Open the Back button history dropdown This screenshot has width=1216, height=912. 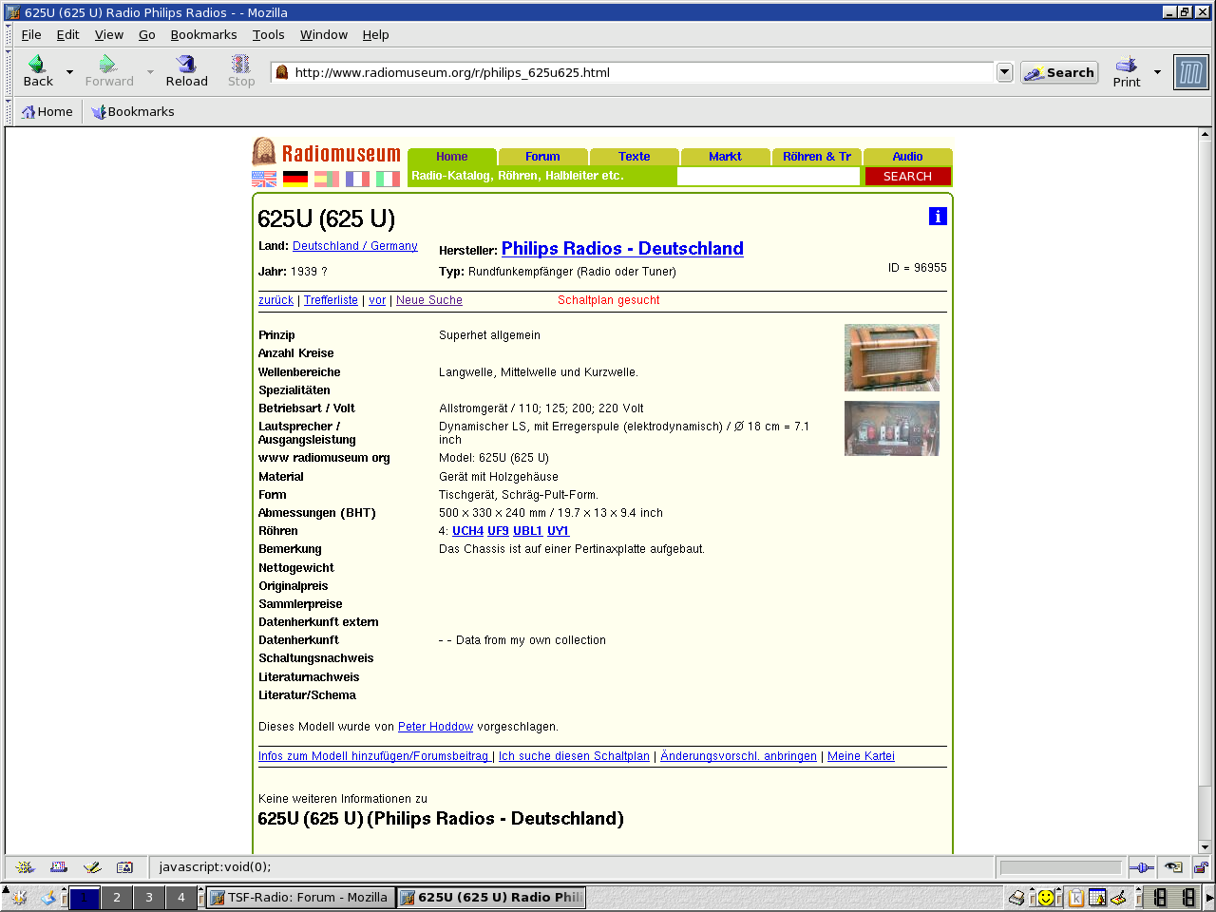69,72
